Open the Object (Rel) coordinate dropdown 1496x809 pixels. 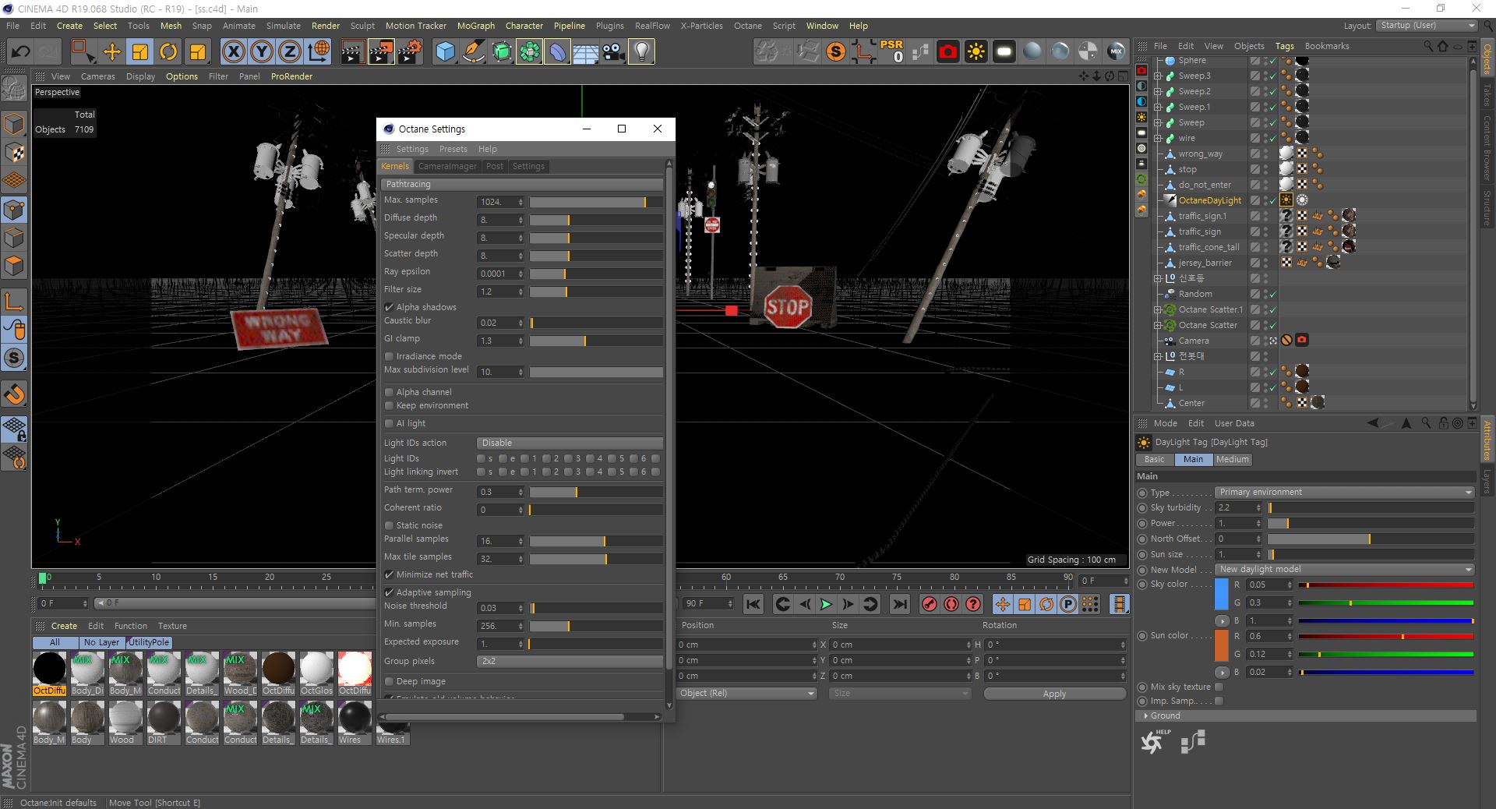click(746, 693)
